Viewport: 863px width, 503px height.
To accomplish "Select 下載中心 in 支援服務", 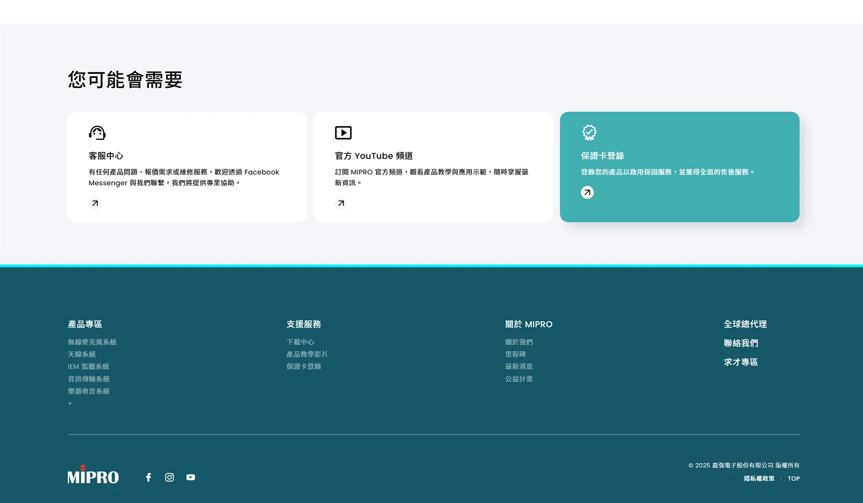I will pos(300,342).
